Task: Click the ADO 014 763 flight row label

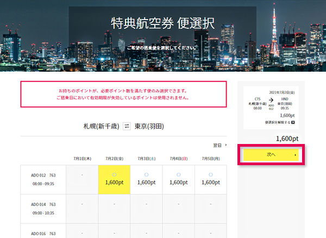Action: point(43,204)
